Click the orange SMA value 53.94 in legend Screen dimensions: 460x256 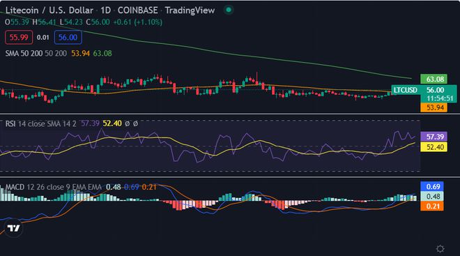point(80,54)
